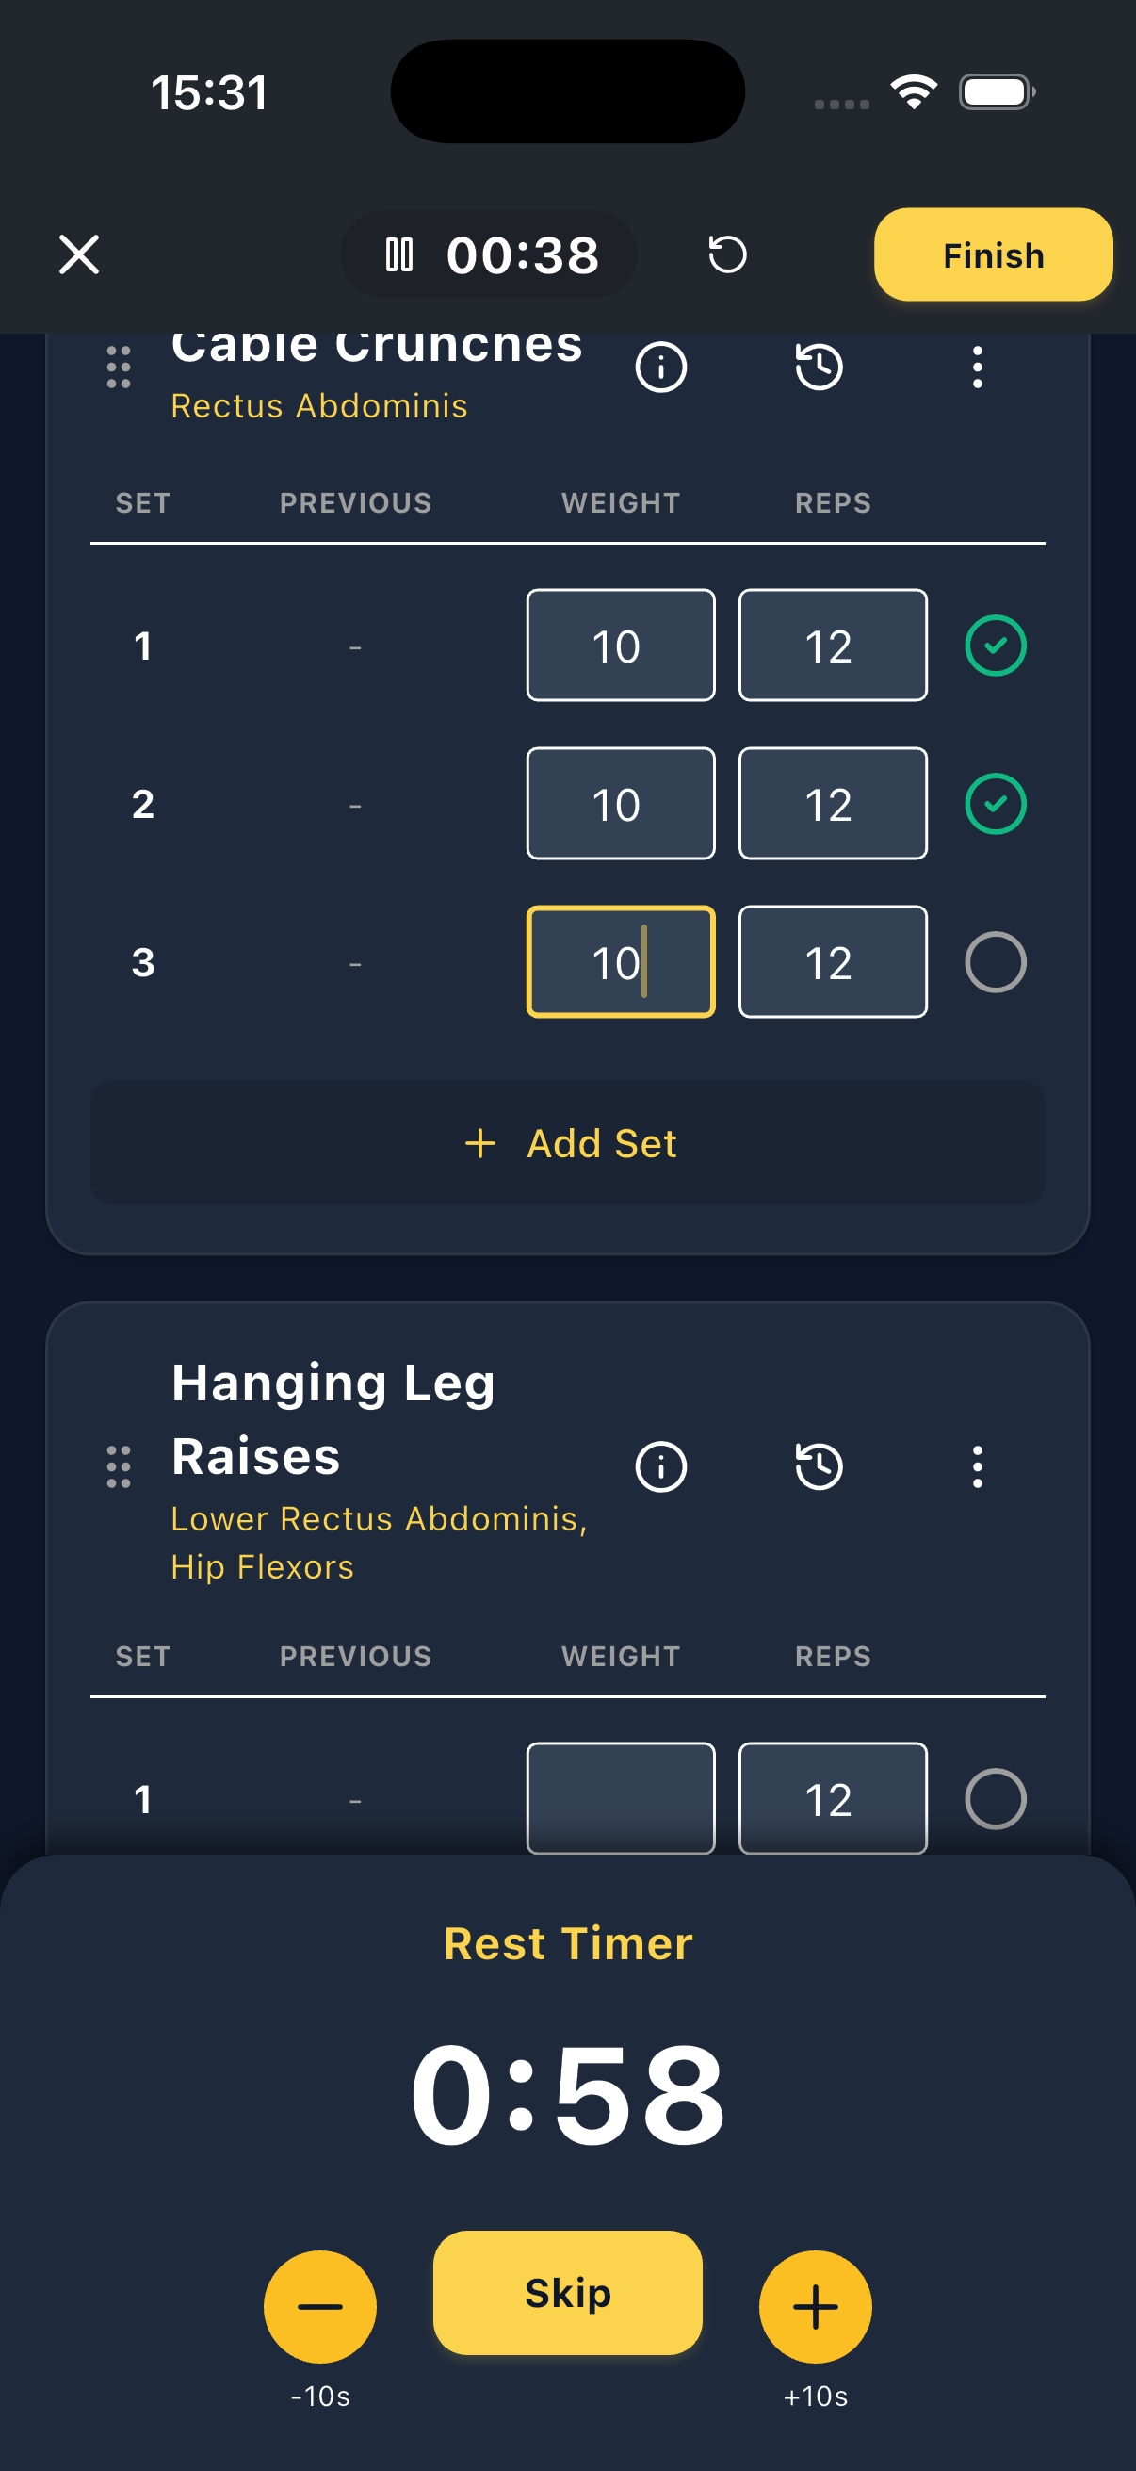Mark set 3 of Cable Crunches complete
The image size is (1136, 2471).
[x=994, y=961]
